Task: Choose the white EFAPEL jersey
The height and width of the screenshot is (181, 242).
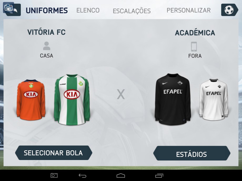Action: click(x=214, y=100)
